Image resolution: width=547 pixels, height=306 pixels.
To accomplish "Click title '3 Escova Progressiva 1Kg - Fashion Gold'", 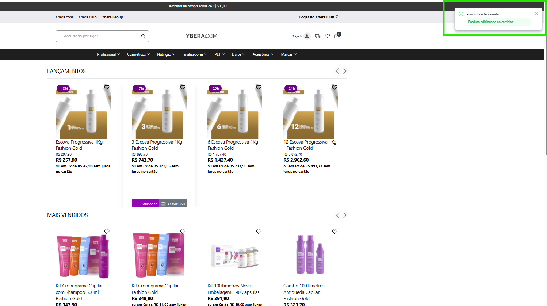I will (158, 145).
